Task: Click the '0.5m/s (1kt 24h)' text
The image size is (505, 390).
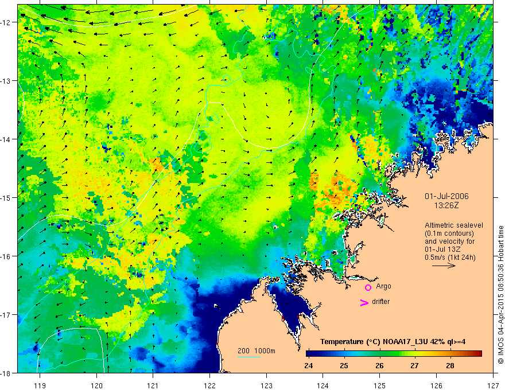Action: (450, 258)
